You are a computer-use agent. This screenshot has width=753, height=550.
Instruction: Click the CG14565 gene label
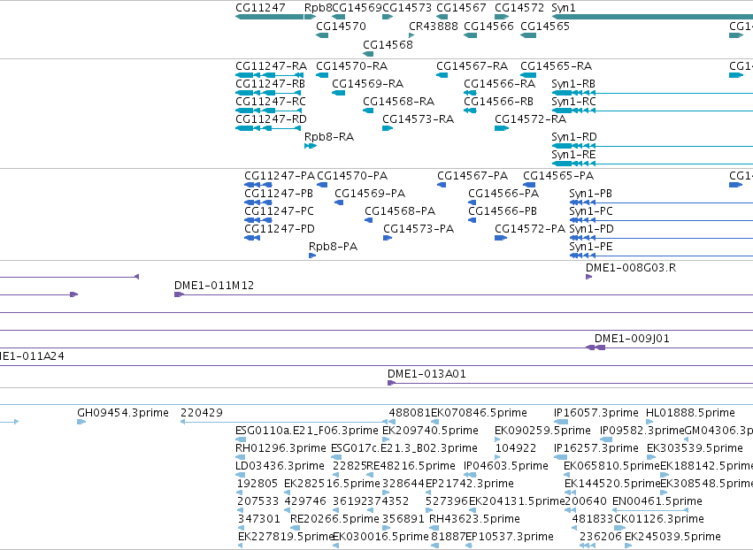pyautogui.click(x=545, y=26)
